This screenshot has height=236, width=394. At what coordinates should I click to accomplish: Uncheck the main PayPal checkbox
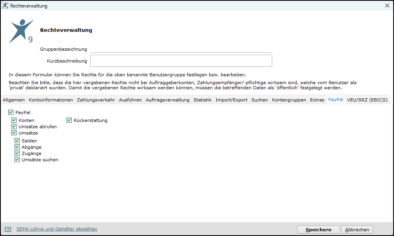[11, 112]
